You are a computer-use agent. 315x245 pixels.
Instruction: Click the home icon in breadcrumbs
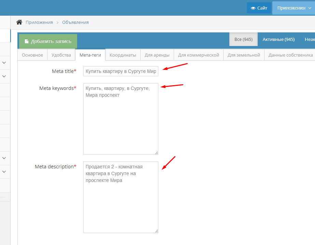19,22
